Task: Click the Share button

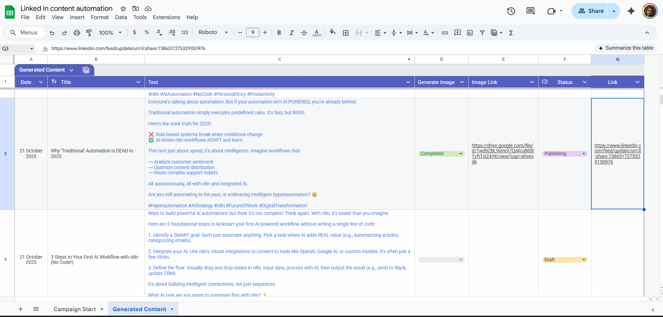Action: pyautogui.click(x=590, y=11)
